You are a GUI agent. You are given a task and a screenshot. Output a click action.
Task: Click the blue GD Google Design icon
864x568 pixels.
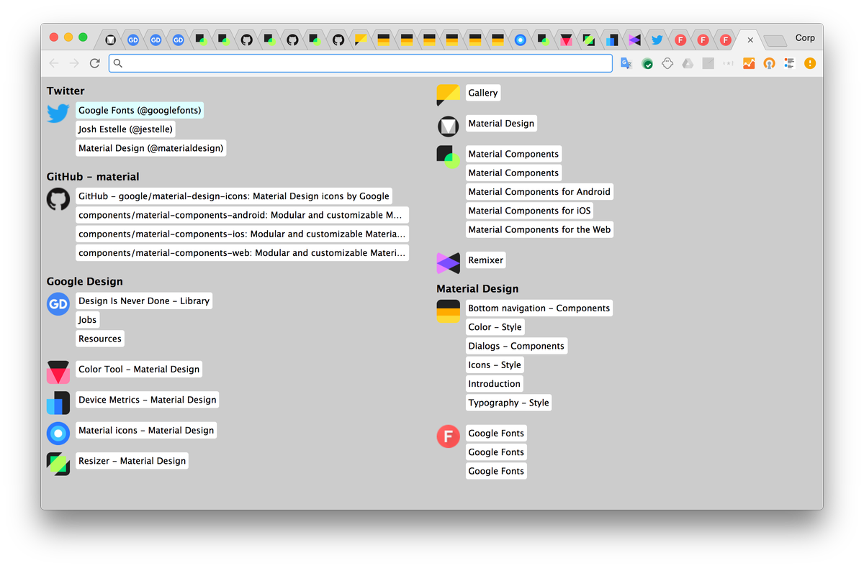click(x=58, y=304)
